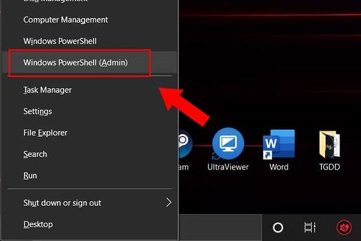
Task: Expand the Shut down or sign out submenu arrow
Action: pyautogui.click(x=168, y=202)
